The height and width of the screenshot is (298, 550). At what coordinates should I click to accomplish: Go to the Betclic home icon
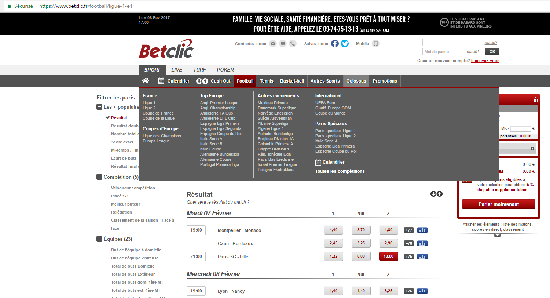coord(146,81)
